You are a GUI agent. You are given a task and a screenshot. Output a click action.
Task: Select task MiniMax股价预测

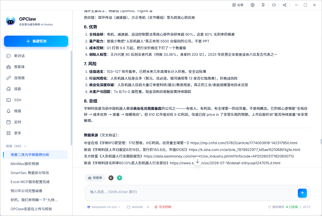(35, 164)
